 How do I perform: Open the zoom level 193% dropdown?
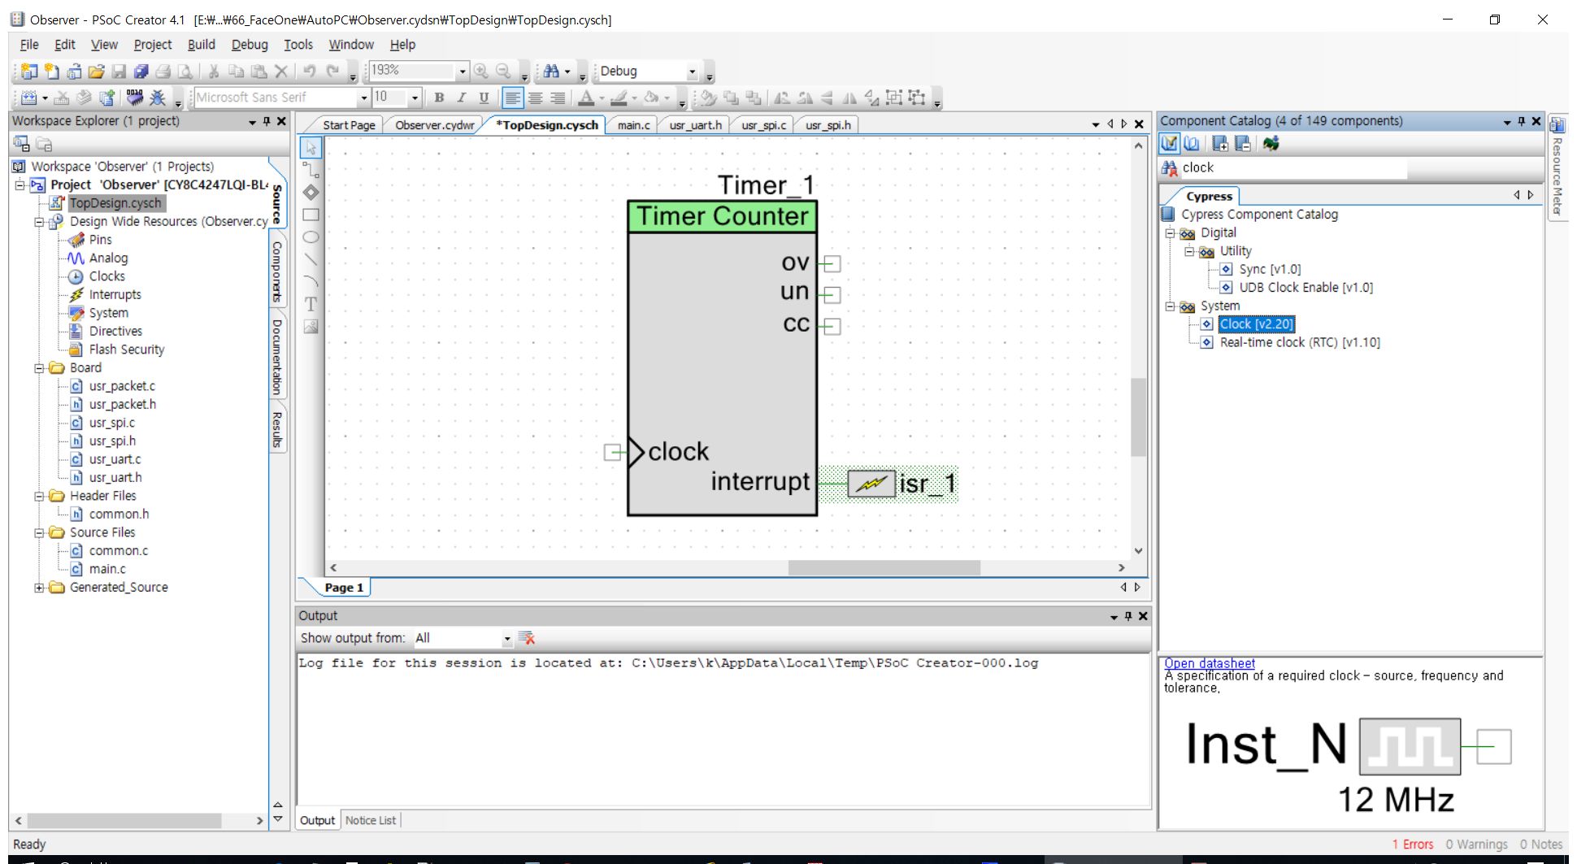(x=463, y=72)
